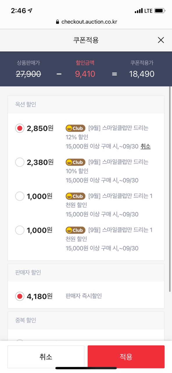The width and height of the screenshot is (172, 373).
Task: Tap the Club badge on the 10% coupon
Action: click(x=76, y=162)
